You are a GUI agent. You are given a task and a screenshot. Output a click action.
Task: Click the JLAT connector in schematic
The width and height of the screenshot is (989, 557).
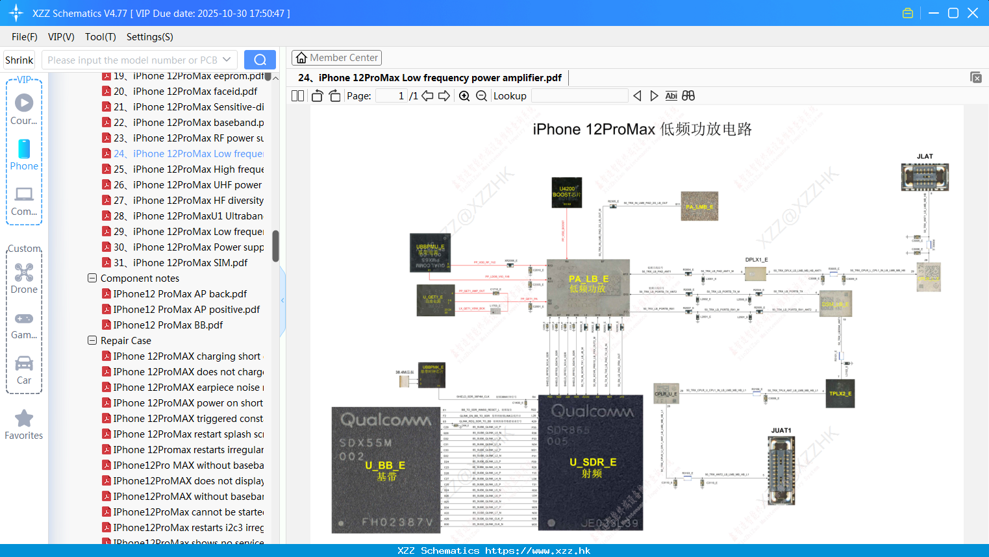925,177
